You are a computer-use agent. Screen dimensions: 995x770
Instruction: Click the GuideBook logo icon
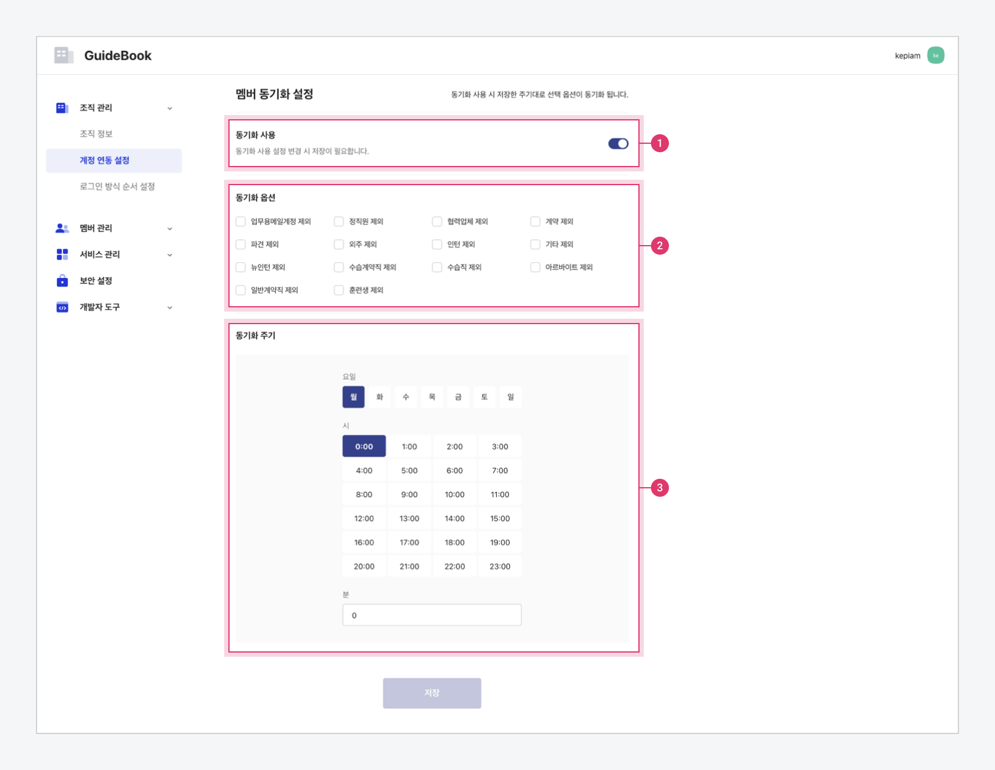[x=64, y=55]
